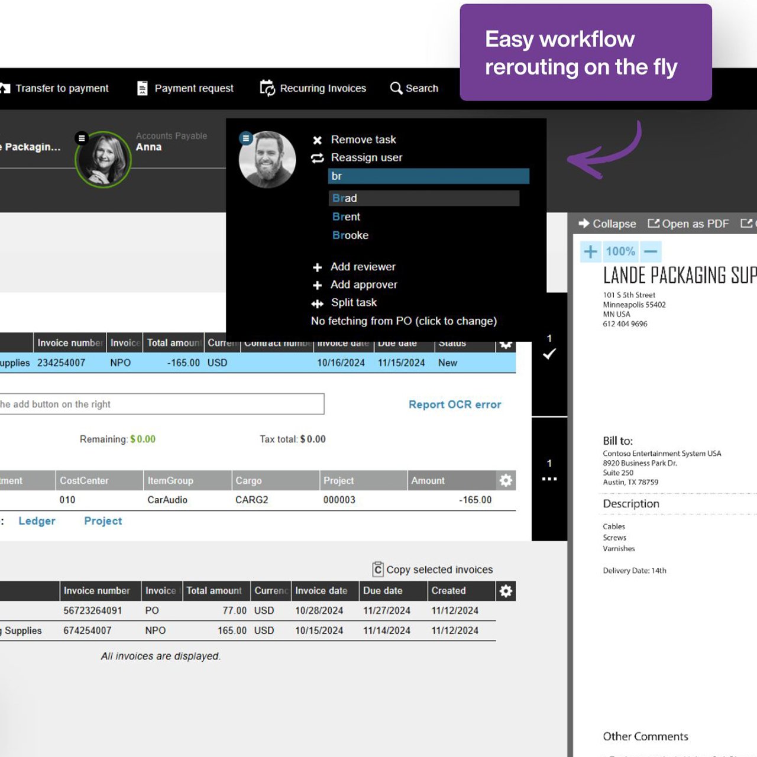This screenshot has height=757, width=757.
Task: Zoom in the invoice preview with plus
Action: click(590, 251)
